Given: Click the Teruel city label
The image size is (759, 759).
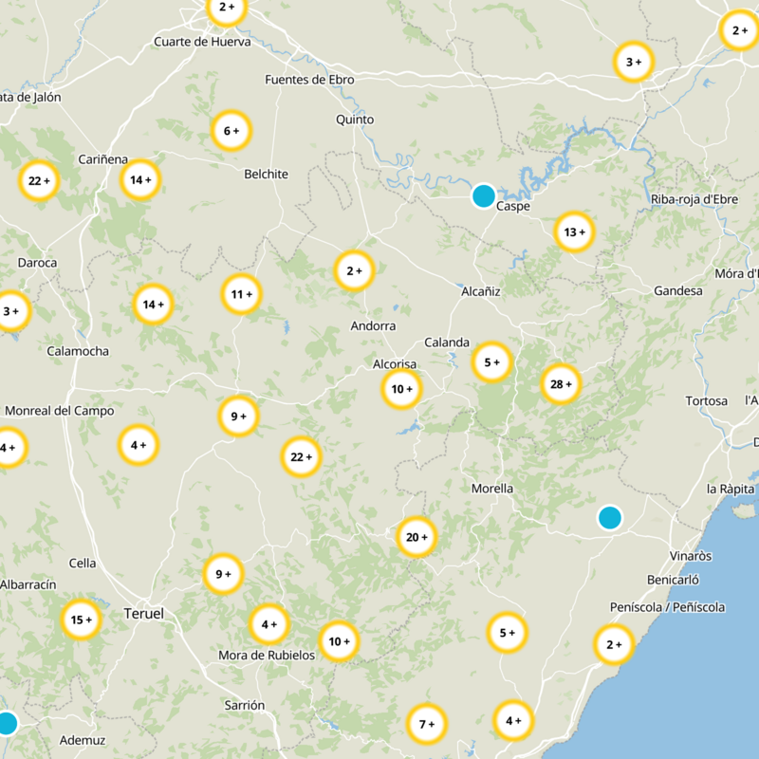Looking at the screenshot, I should [143, 614].
